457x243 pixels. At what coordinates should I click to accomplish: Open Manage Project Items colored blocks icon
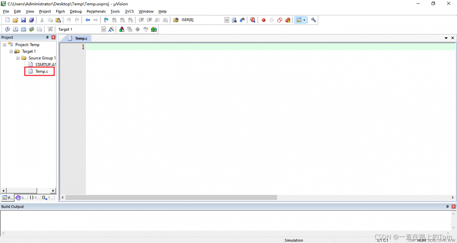[x=122, y=29]
